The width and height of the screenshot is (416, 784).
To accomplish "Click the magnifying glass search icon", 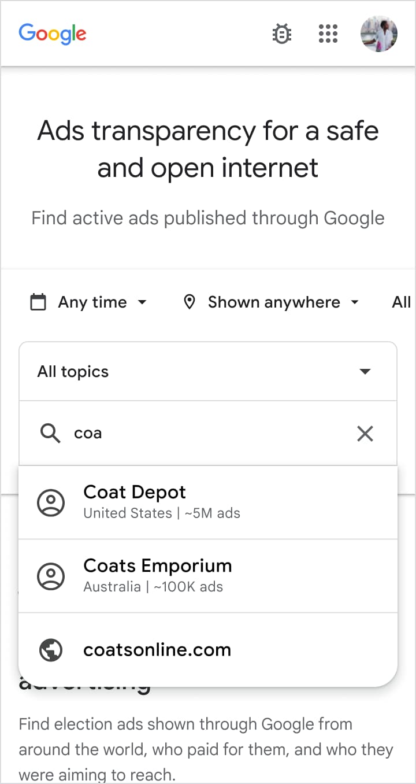I will click(50, 433).
